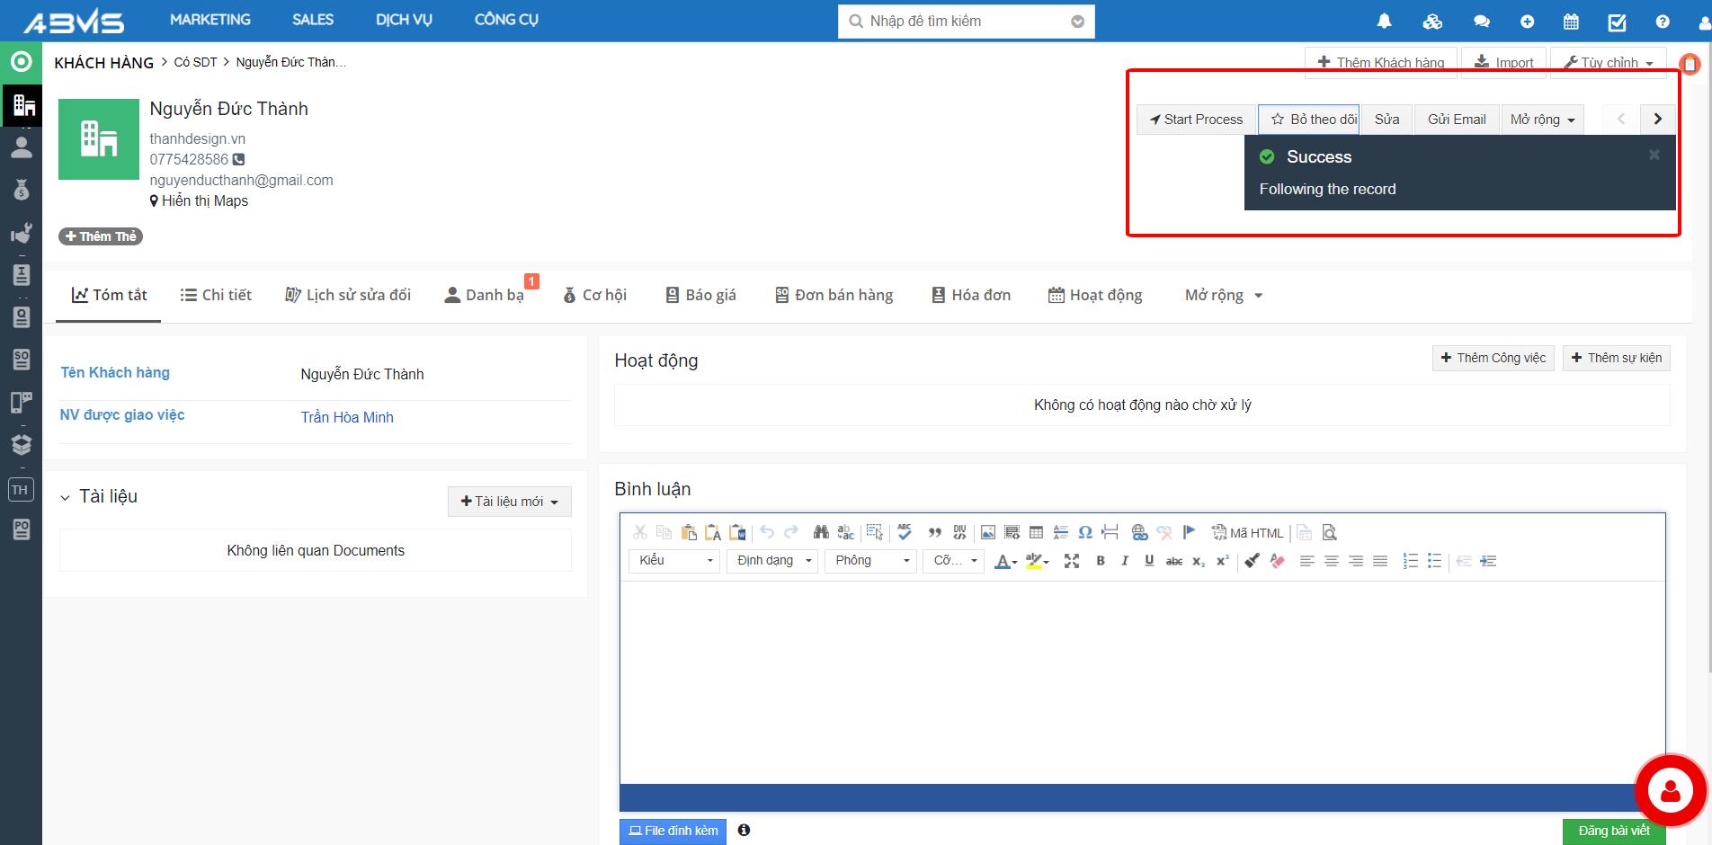Viewport: 1712px width, 845px height.
Task: Click the Nhập để tìm kiếm search field
Action: tap(957, 22)
